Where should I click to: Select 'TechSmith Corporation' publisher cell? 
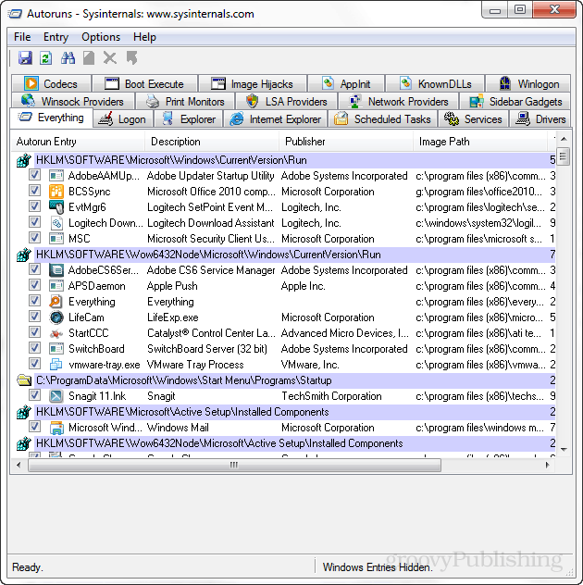[x=331, y=396]
